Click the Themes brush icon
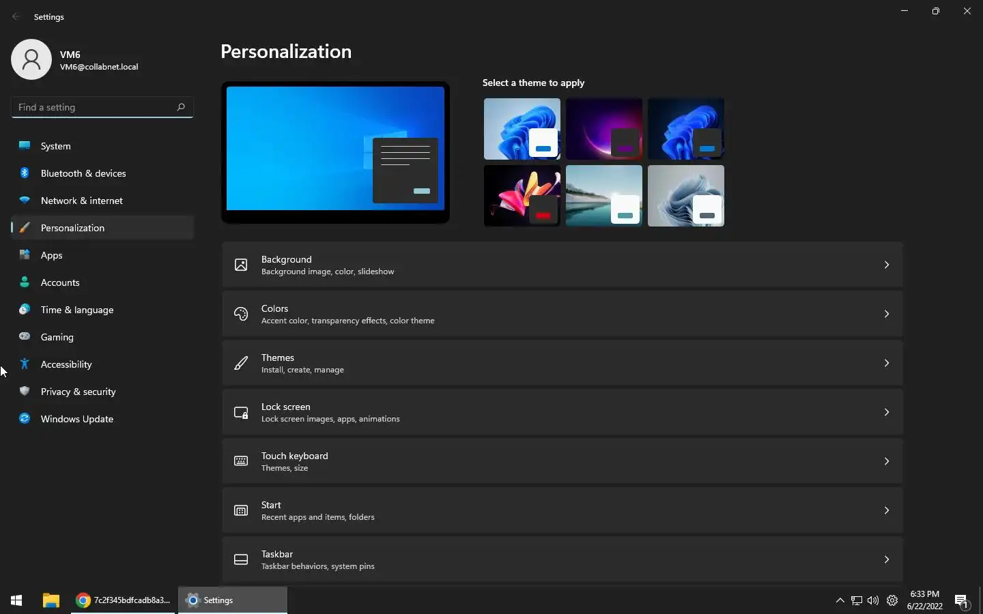This screenshot has height=614, width=983. pyautogui.click(x=241, y=363)
